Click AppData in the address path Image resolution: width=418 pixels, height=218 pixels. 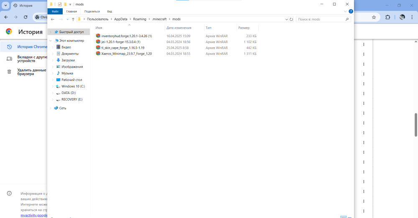[121, 19]
